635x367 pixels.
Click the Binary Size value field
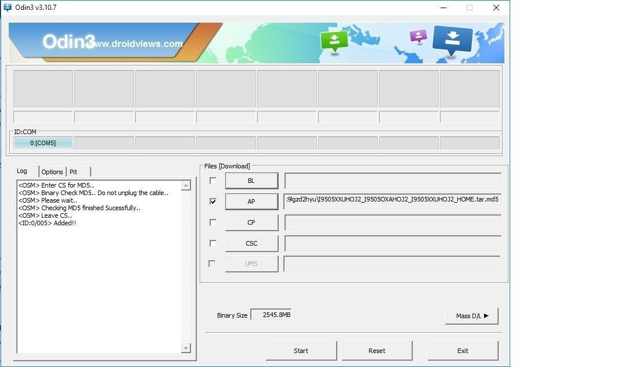271,315
